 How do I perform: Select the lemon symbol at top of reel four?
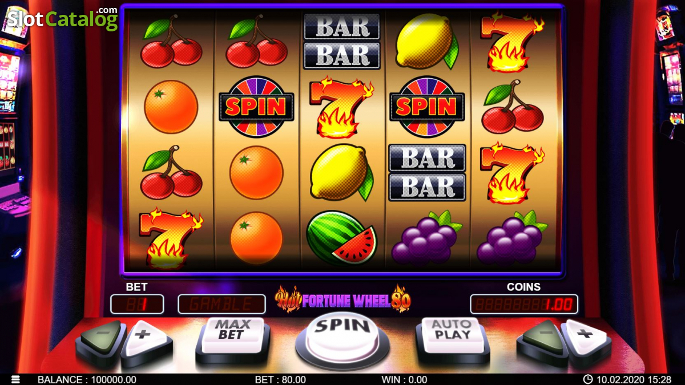pyautogui.click(x=427, y=42)
